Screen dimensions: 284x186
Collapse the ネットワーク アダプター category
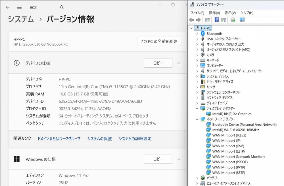[x=197, y=119]
